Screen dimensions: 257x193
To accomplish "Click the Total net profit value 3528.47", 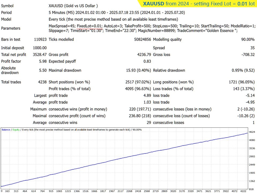I will coord(40,55).
